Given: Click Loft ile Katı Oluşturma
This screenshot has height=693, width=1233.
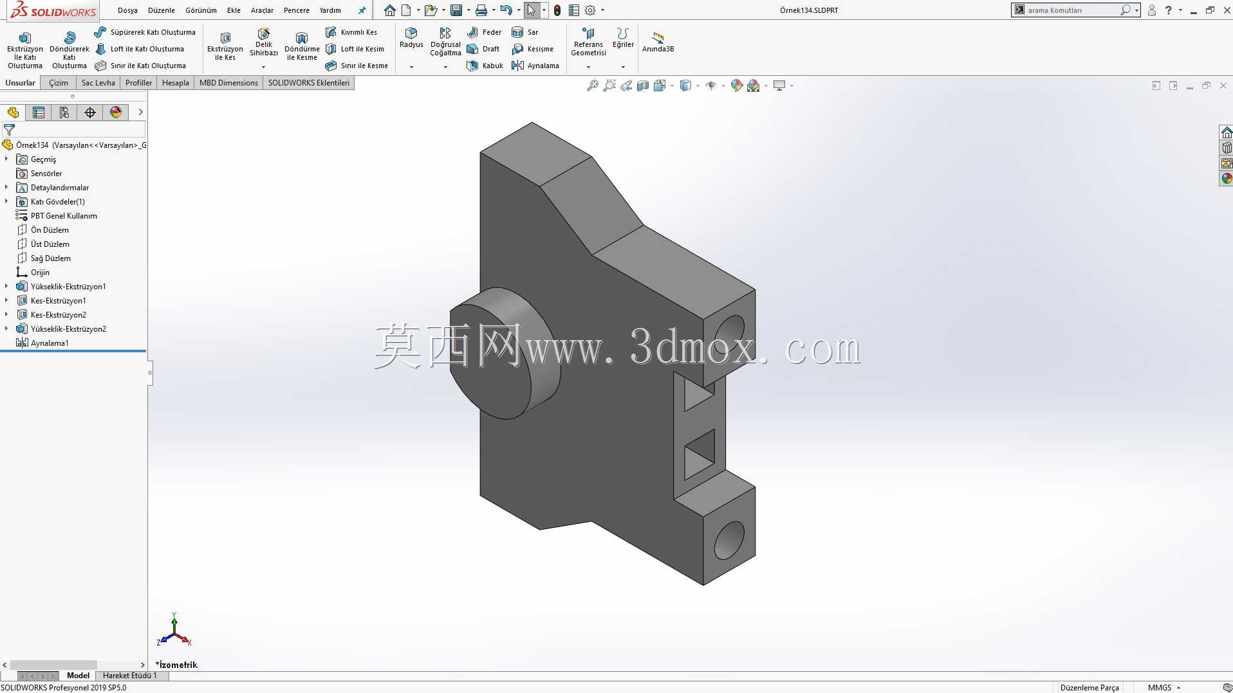Looking at the screenshot, I should click(x=140, y=49).
